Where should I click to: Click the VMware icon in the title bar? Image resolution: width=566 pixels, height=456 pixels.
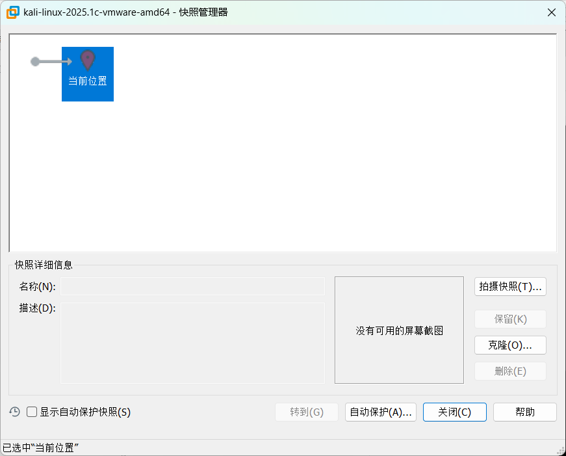coord(12,12)
